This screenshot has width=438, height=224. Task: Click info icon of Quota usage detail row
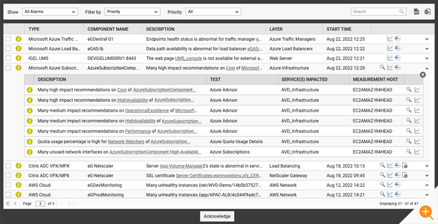coord(30,141)
